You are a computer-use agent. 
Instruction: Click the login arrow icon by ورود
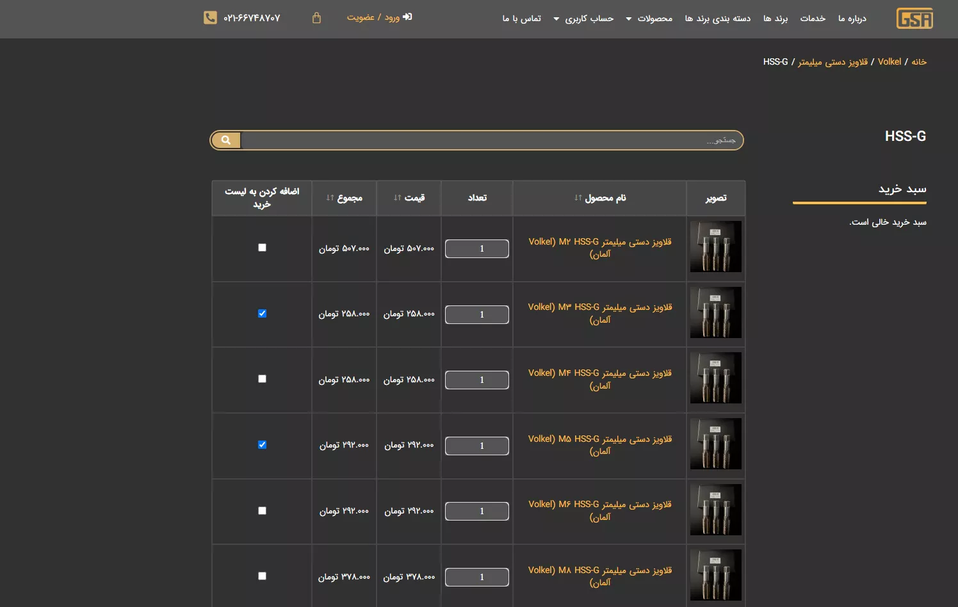point(407,17)
